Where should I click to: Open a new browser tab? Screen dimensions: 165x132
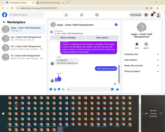(68, 3)
